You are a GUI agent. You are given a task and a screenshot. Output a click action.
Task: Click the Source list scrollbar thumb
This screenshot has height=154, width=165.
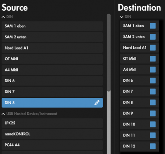108,52
